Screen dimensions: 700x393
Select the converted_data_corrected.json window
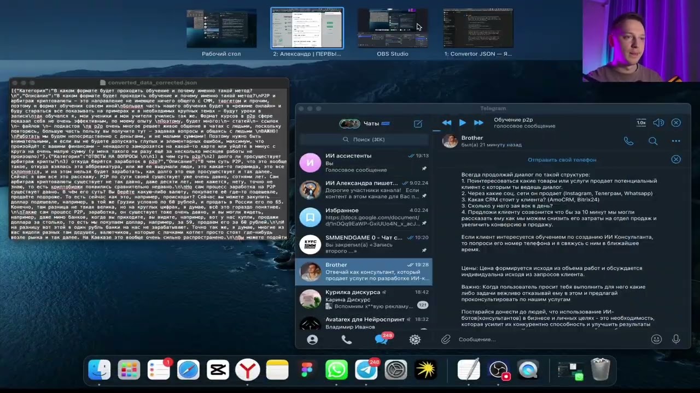[x=149, y=160]
